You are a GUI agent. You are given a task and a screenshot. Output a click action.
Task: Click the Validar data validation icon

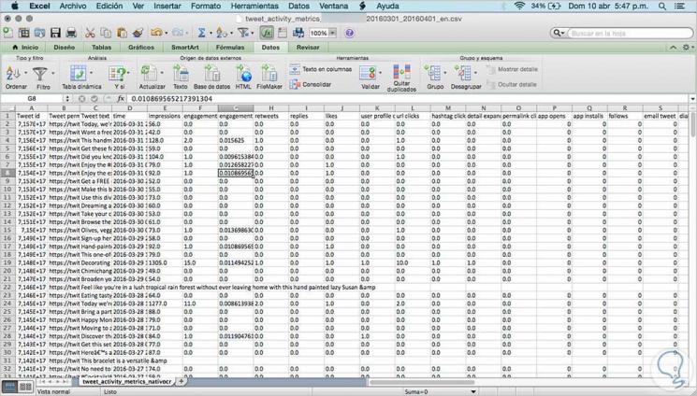368,73
